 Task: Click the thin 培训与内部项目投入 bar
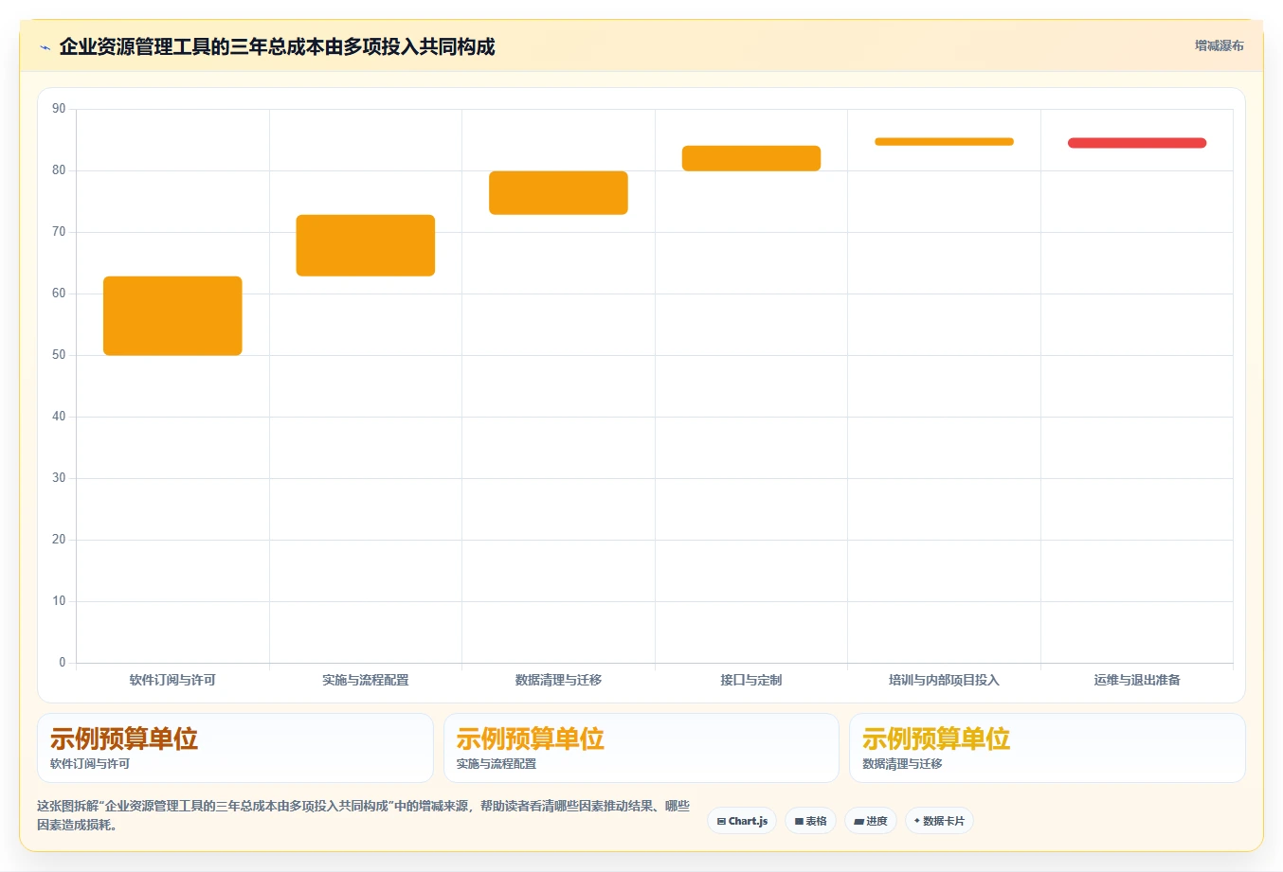tap(944, 142)
